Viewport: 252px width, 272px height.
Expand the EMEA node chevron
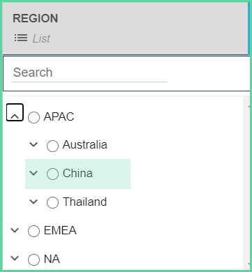[15, 230]
